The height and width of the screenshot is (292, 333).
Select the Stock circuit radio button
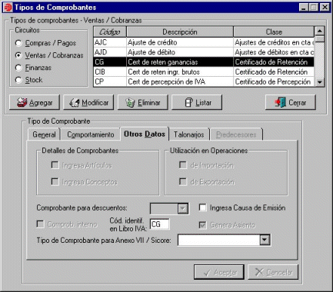18,80
